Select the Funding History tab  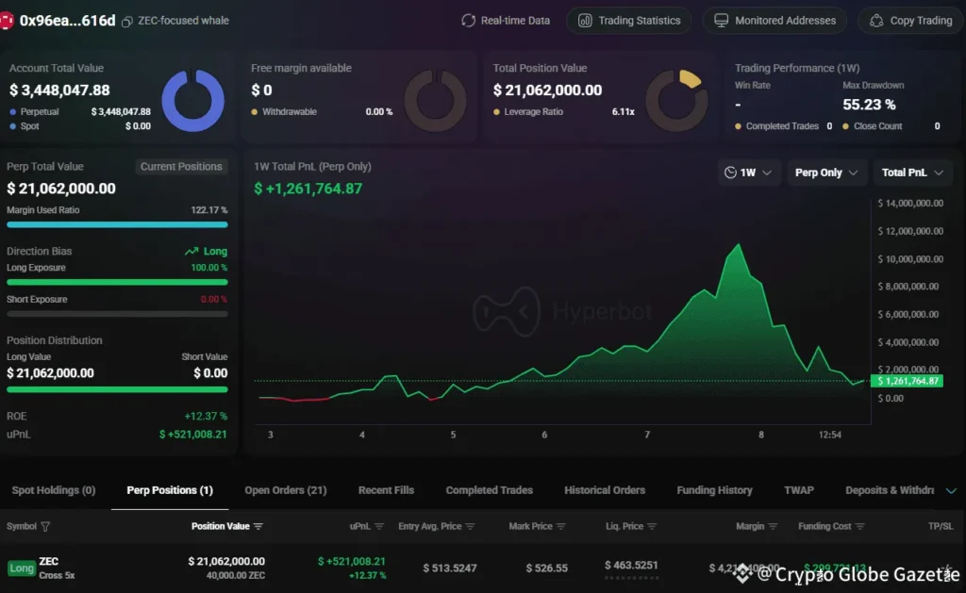pyautogui.click(x=714, y=490)
